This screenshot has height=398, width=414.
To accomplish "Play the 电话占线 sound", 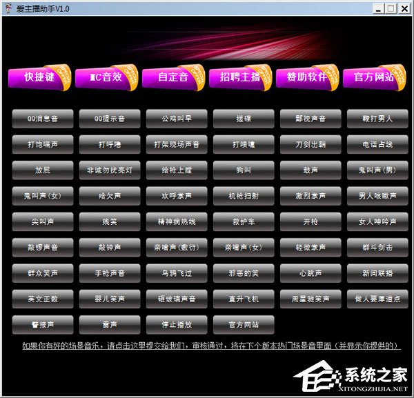I will click(x=377, y=144).
